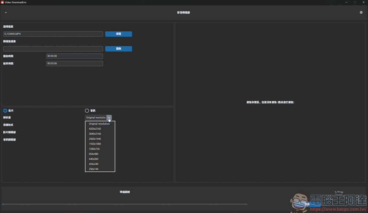
Task: Click the source file path field E:/C0445.MP4
Action: [x=53, y=34]
